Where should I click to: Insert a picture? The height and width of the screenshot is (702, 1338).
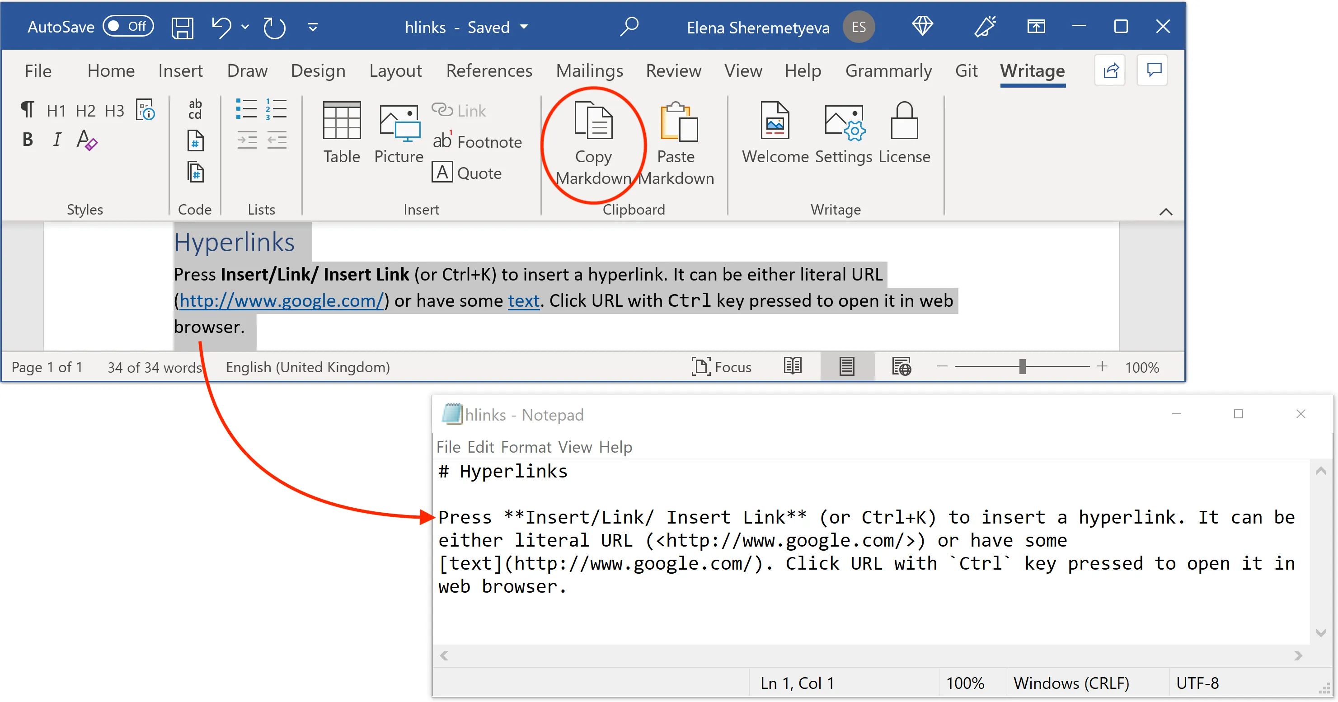click(399, 132)
